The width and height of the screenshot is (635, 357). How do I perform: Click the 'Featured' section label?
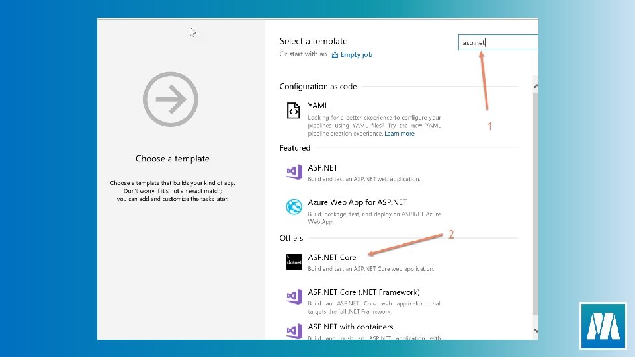click(295, 148)
